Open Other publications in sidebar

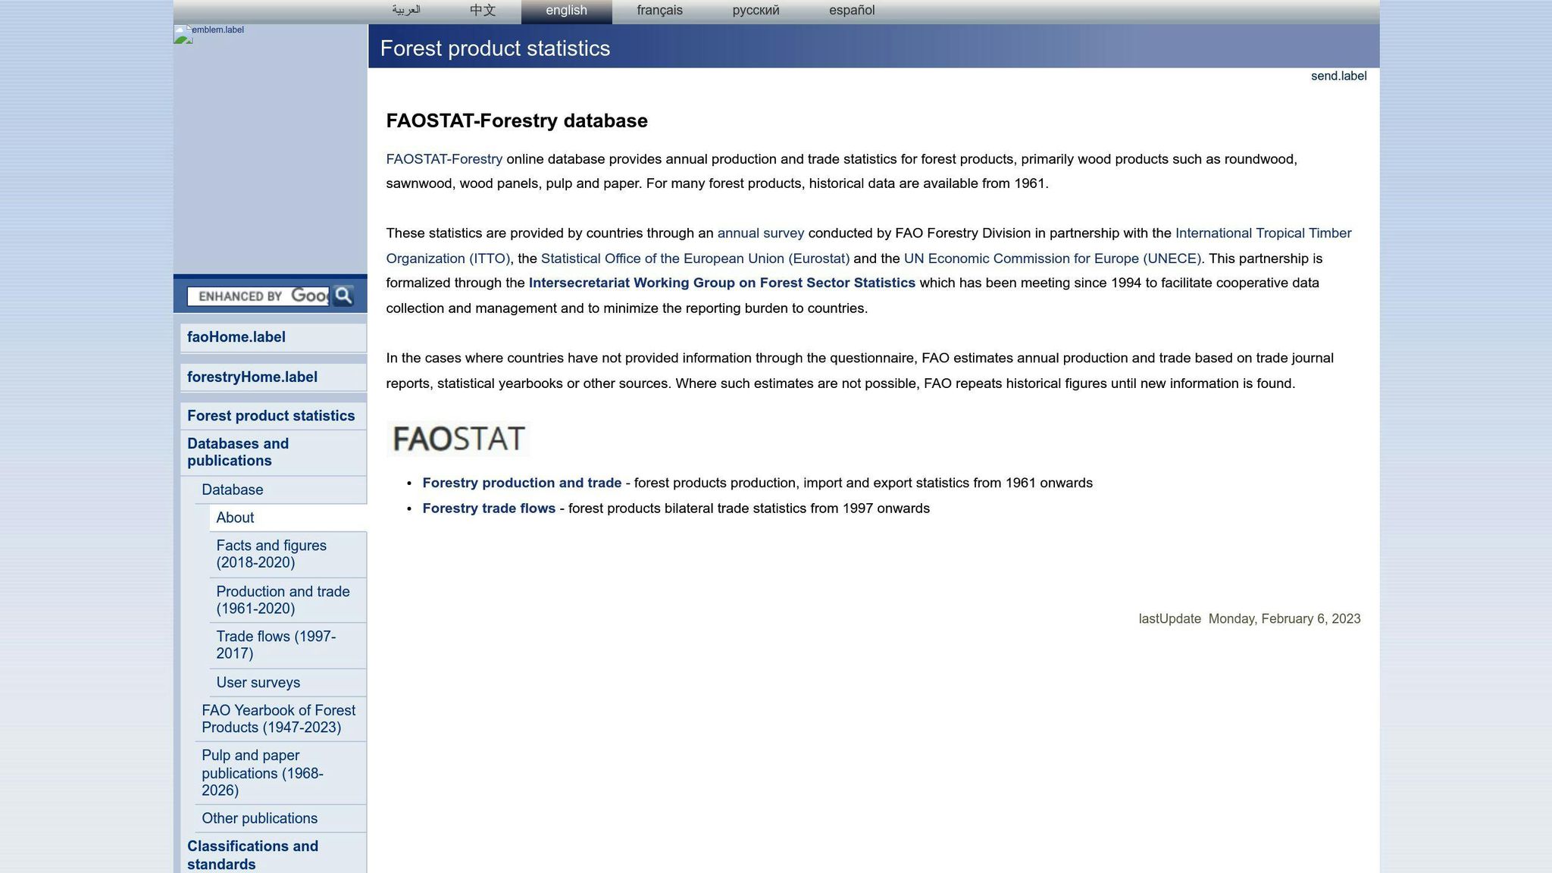point(280,818)
